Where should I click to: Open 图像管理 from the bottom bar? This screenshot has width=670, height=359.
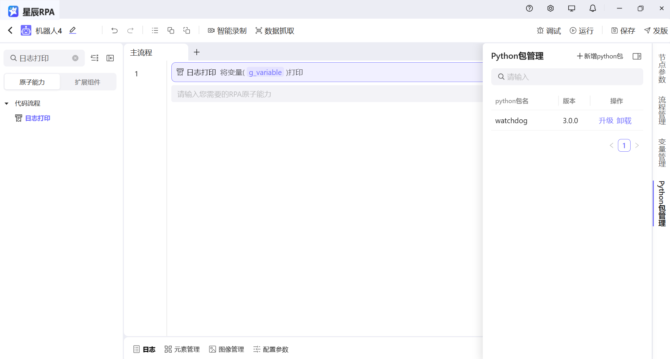pyautogui.click(x=226, y=349)
